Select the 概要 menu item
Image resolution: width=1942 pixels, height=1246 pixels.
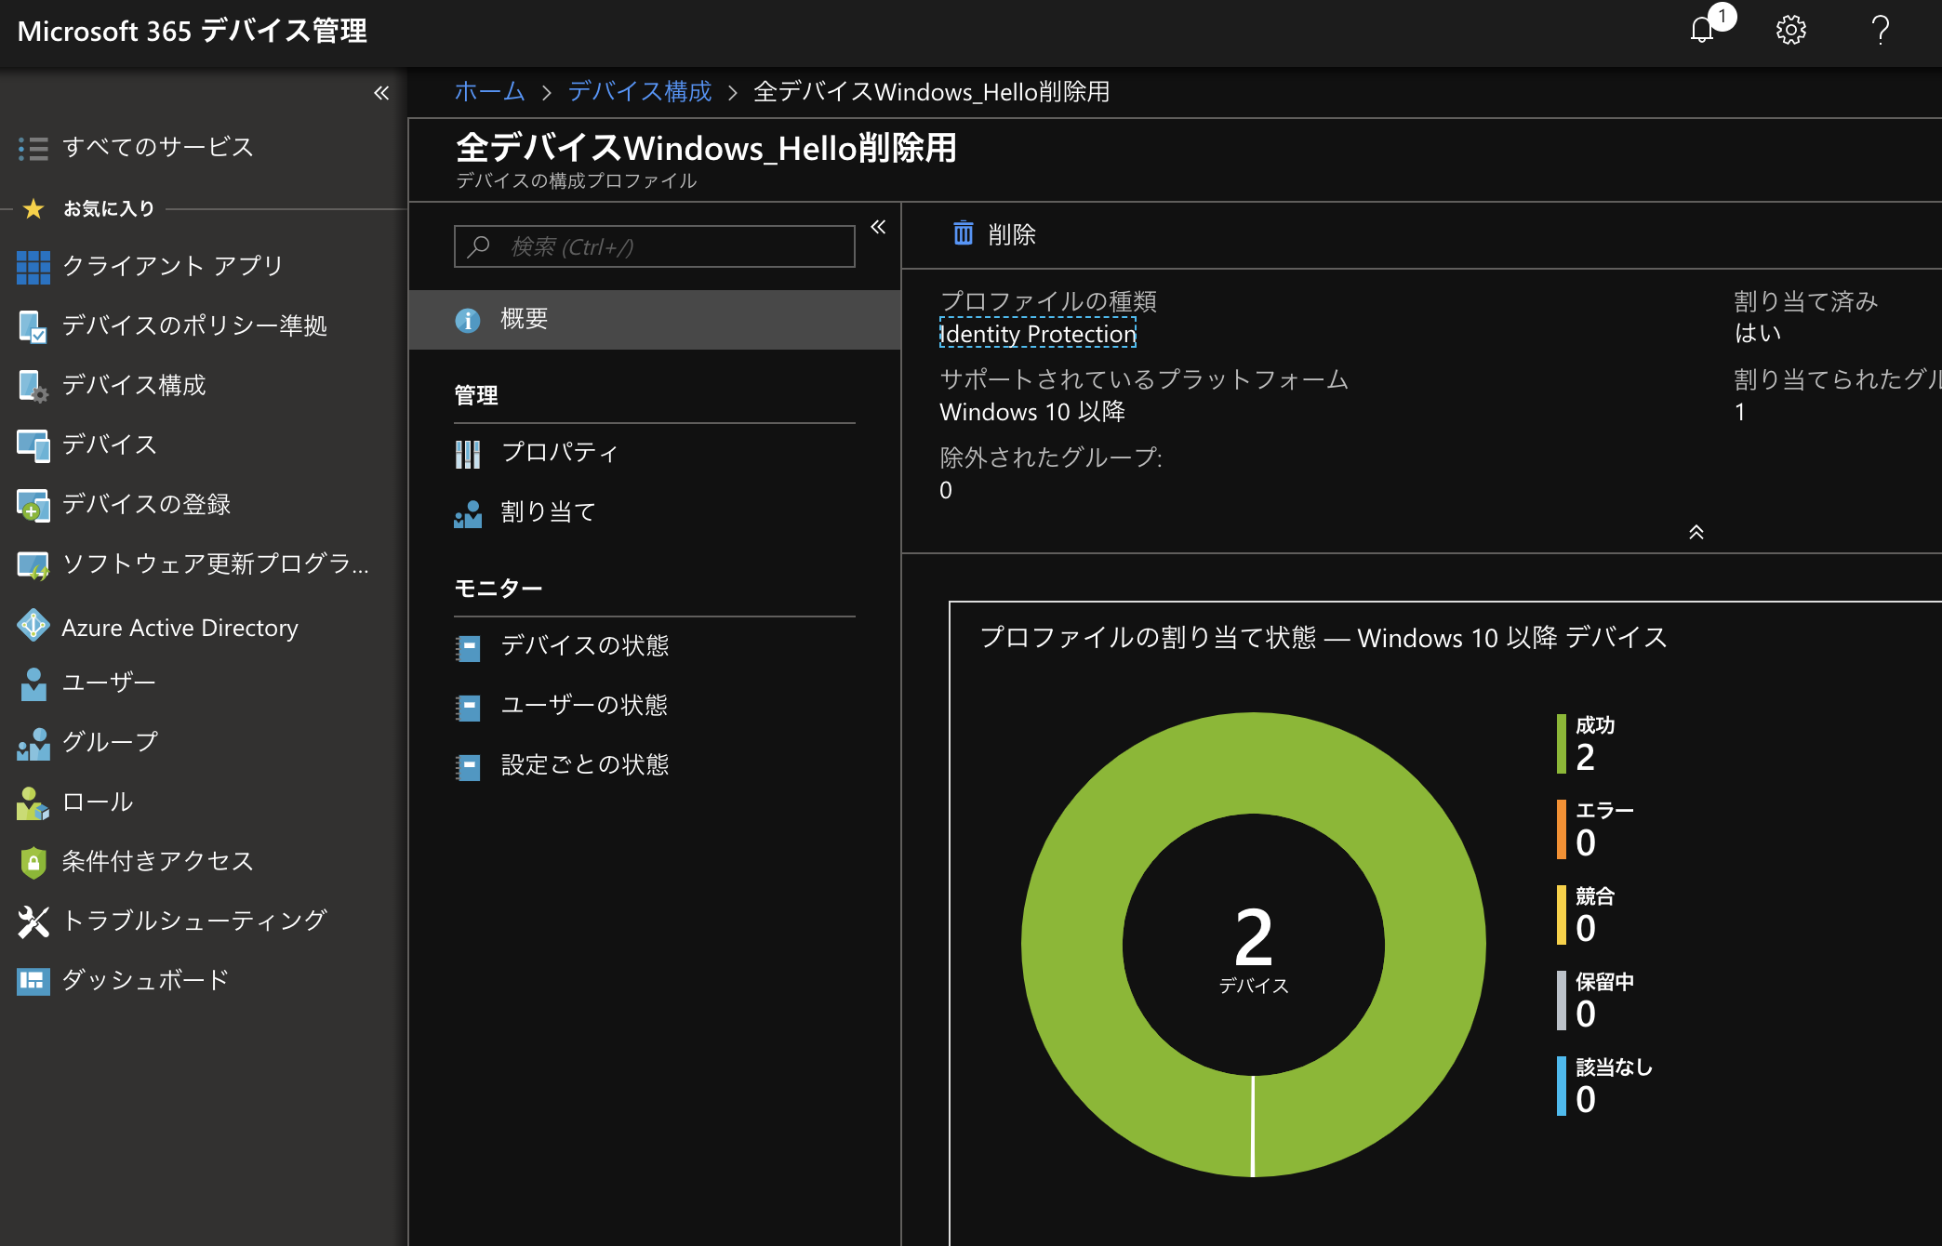point(654,320)
